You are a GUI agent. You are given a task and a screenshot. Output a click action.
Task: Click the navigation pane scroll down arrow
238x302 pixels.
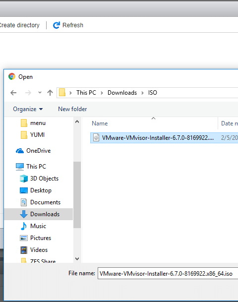click(x=77, y=259)
